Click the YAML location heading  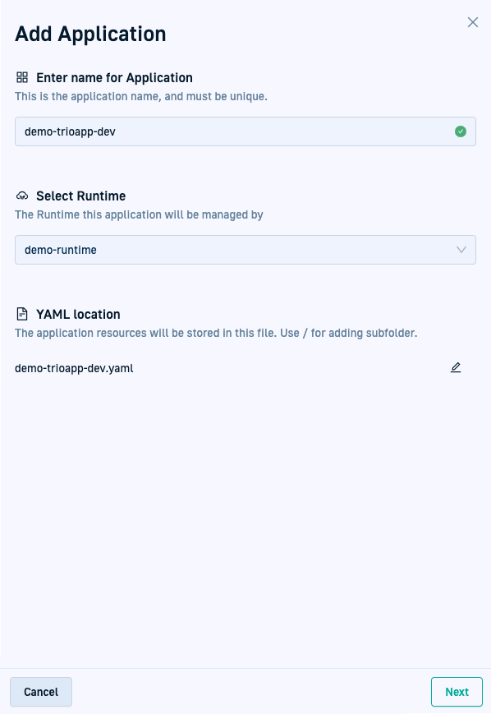point(78,314)
